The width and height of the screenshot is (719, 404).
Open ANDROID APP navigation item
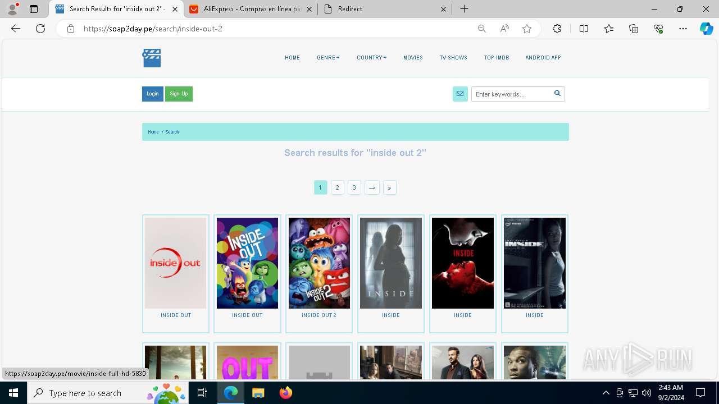click(543, 58)
